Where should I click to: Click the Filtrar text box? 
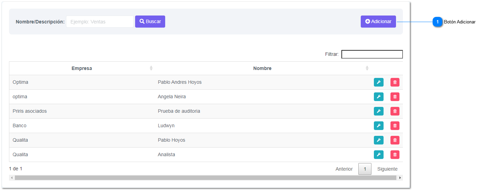click(372, 54)
